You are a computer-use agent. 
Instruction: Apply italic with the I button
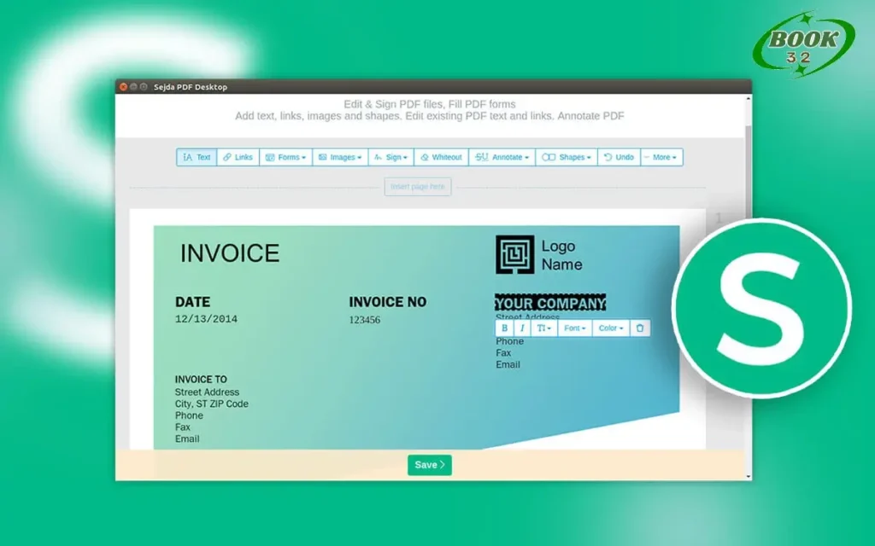tap(522, 328)
